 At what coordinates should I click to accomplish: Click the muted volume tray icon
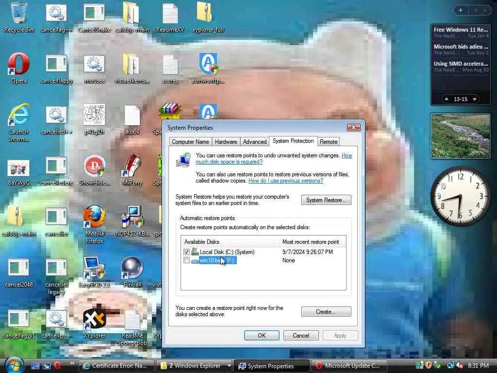pos(460,366)
